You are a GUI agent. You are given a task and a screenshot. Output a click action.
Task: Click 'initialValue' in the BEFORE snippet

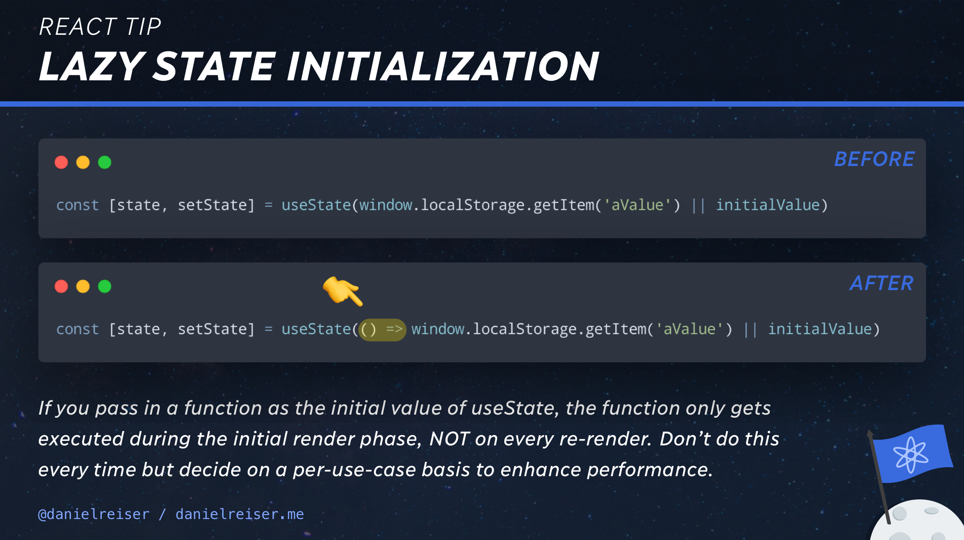(x=768, y=205)
